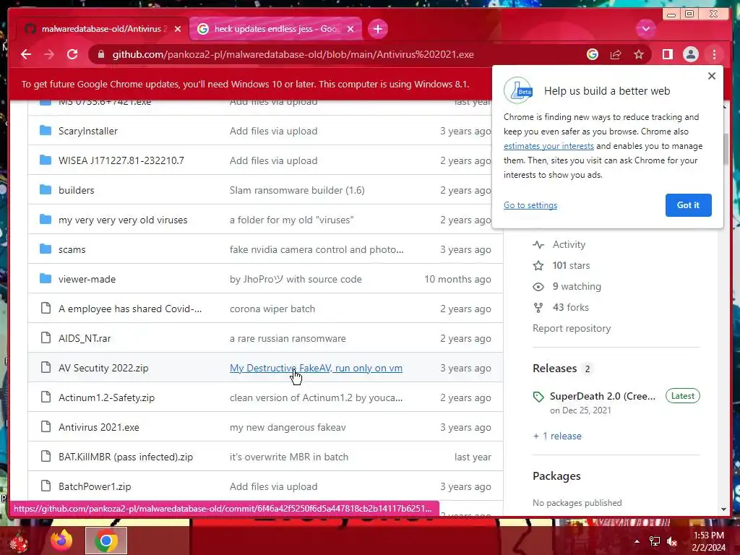
Task: Click the viewer-made folder icon
Action: (x=46, y=278)
